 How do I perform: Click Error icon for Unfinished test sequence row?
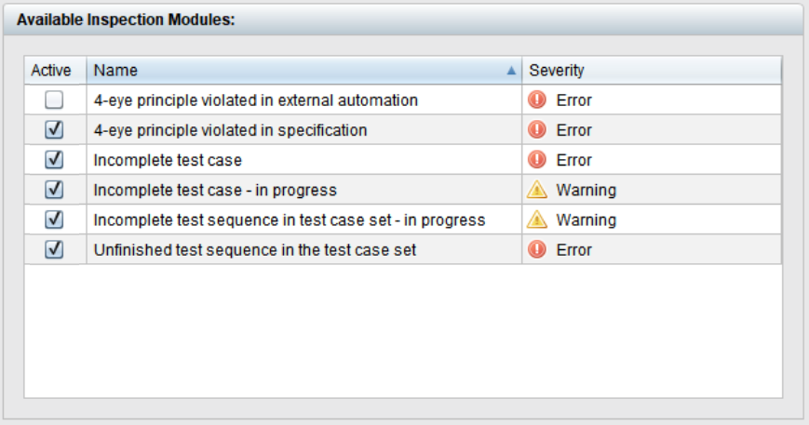[537, 249]
